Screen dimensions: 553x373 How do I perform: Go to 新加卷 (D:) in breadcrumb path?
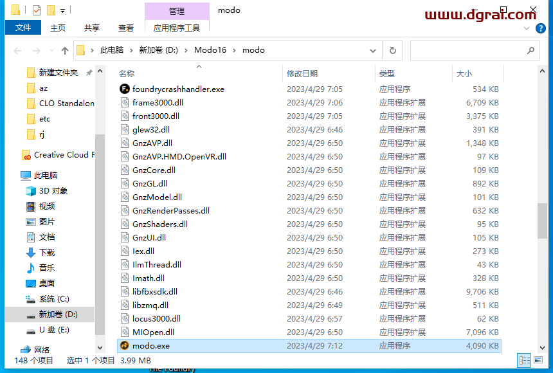(158, 50)
